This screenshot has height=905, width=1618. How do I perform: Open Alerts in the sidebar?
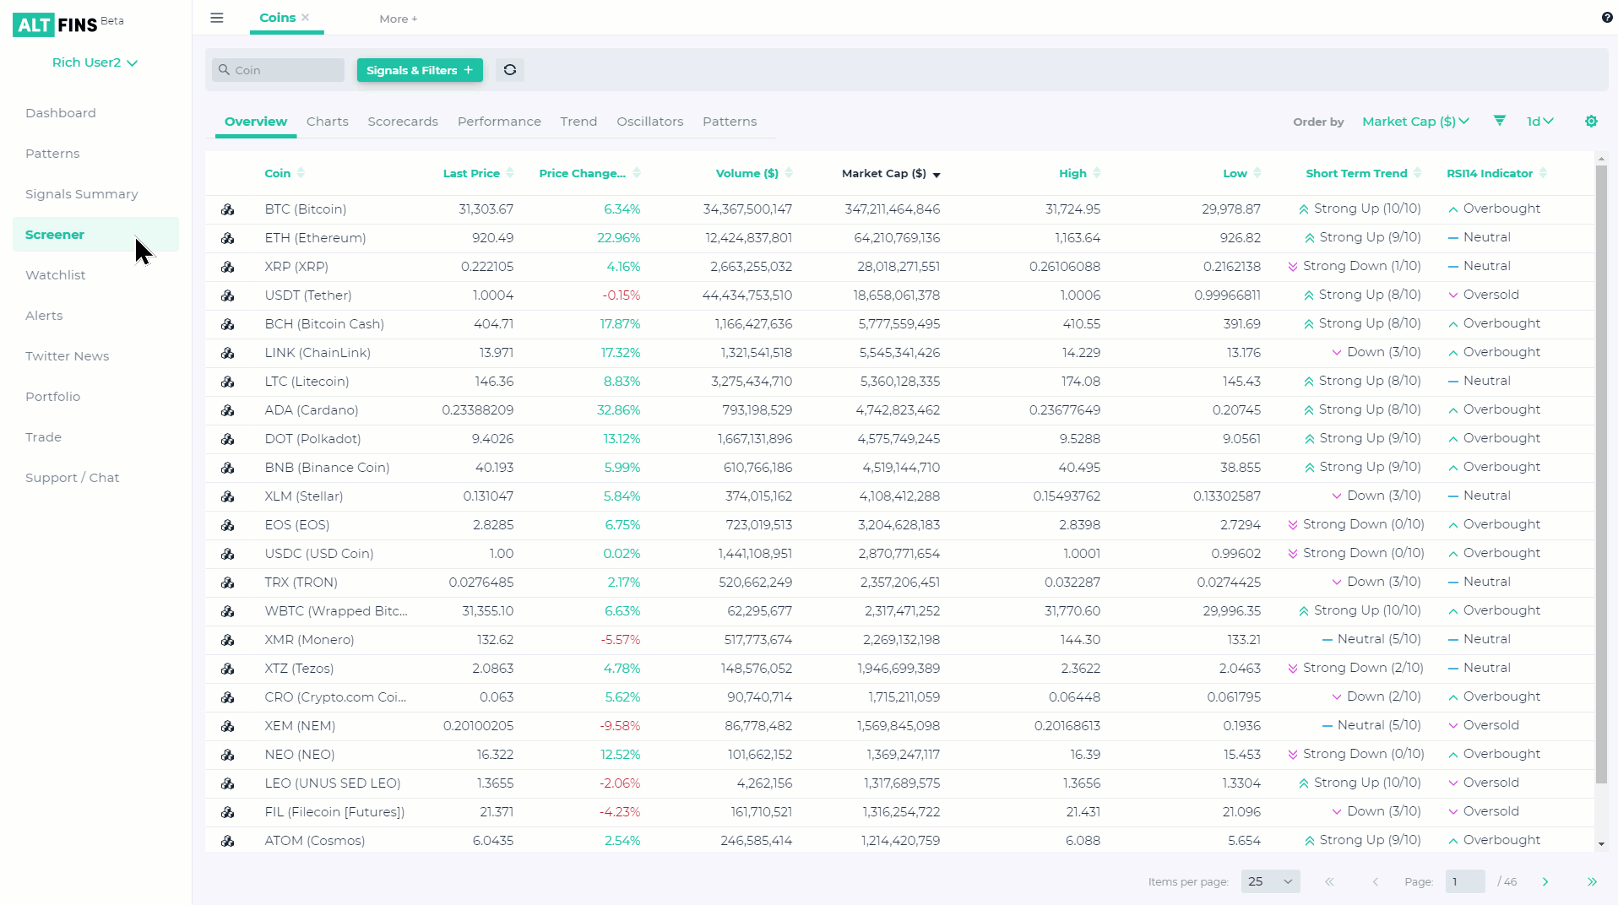point(44,316)
